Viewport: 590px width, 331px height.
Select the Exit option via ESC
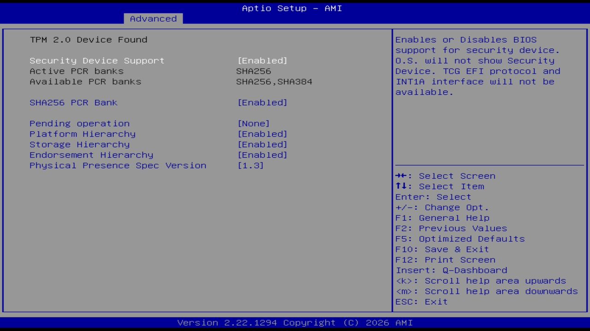click(421, 302)
